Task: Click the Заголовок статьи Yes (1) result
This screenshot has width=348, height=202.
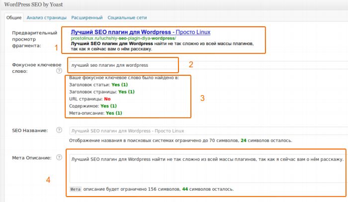Action: tap(116, 85)
